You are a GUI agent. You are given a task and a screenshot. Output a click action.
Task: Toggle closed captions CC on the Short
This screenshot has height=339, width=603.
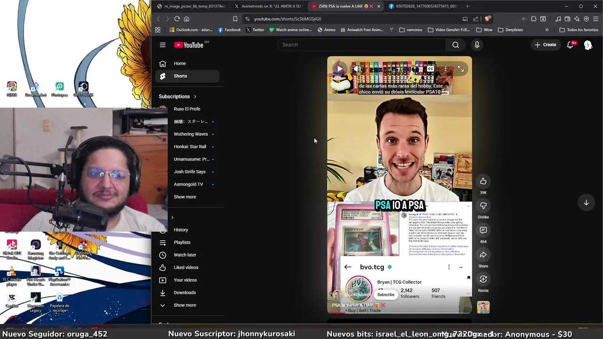click(430, 69)
